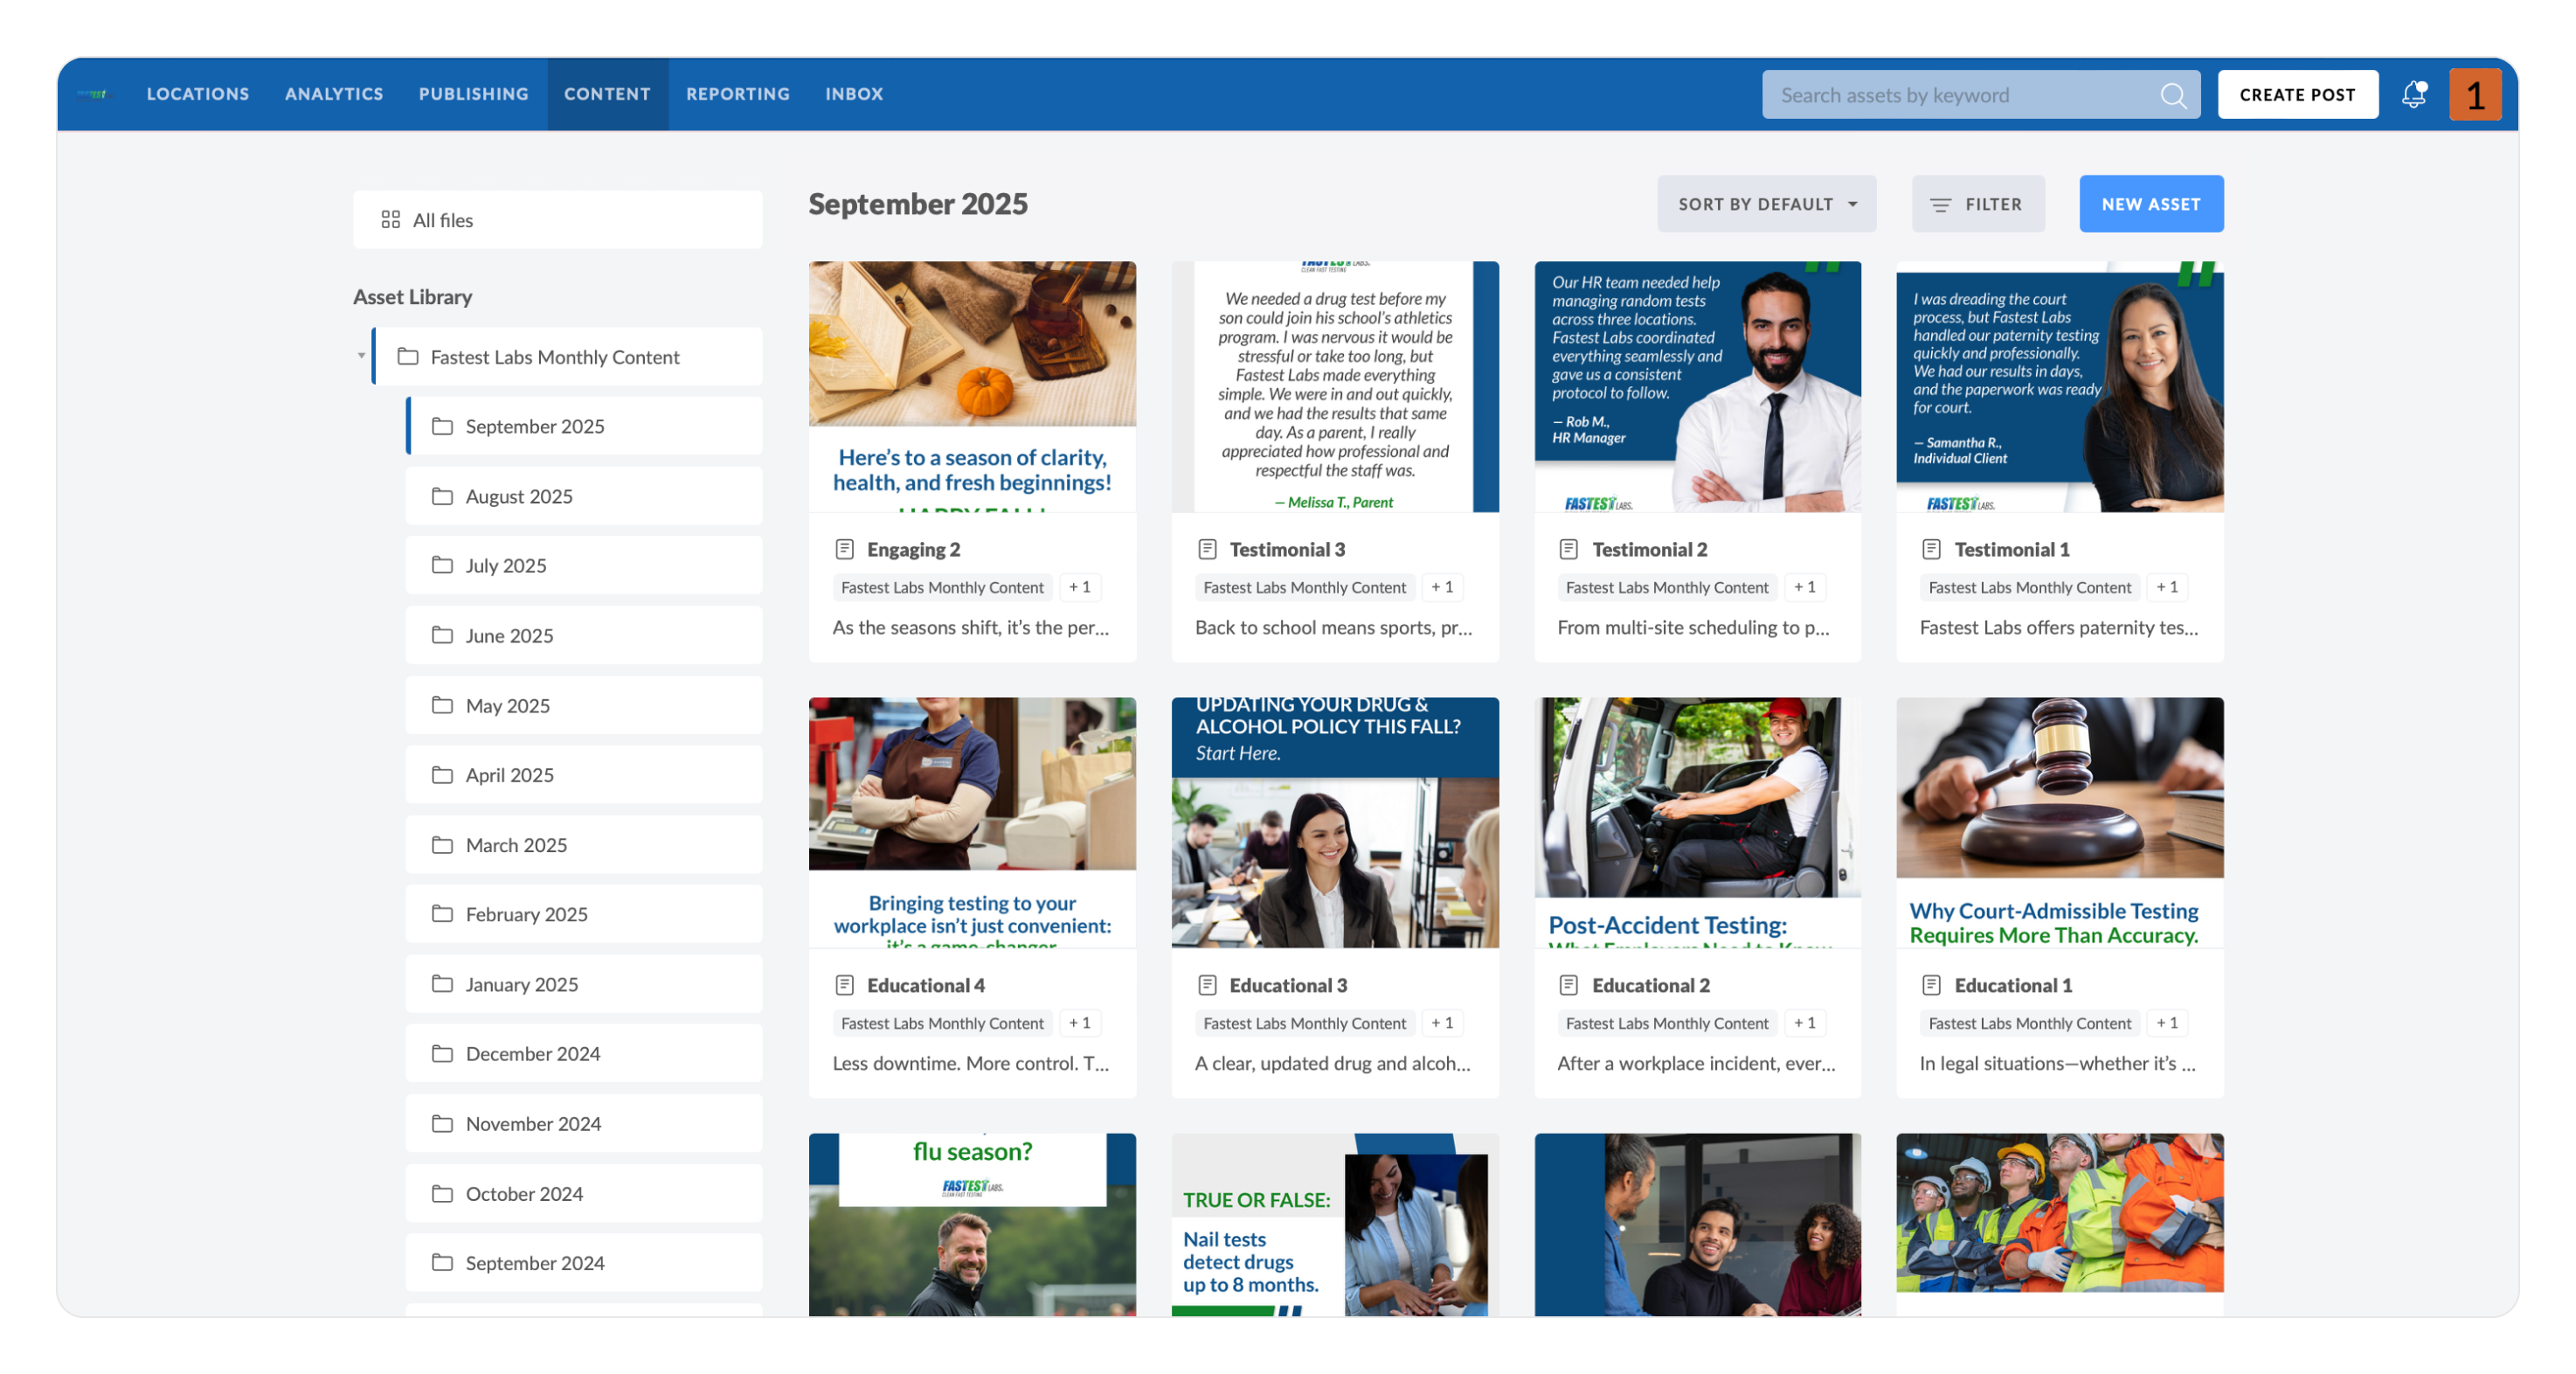Switch to the Publishing tab
The width and height of the screenshot is (2576, 1374).
tap(473, 94)
